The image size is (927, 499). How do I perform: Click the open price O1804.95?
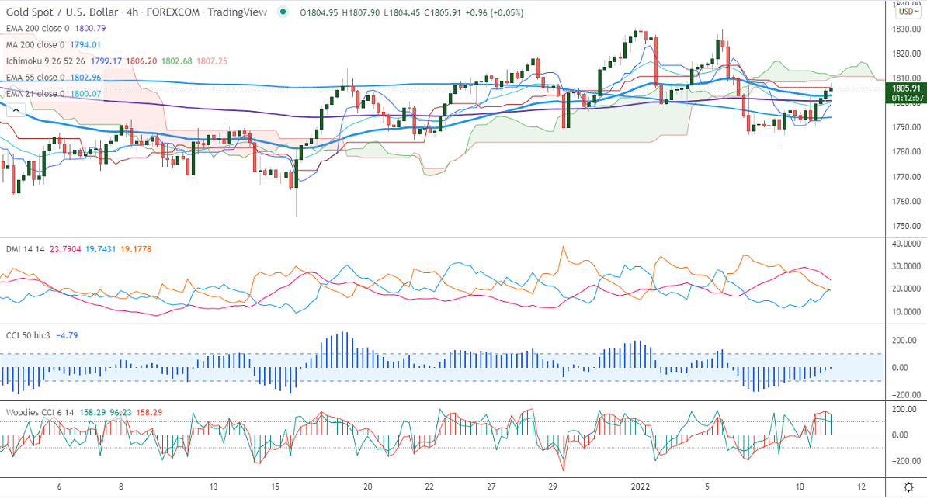click(x=319, y=12)
